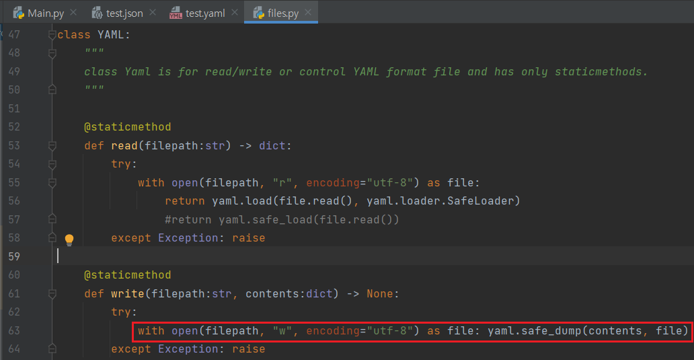
Task: Collapse the class YAML fold on line 47
Action: click(x=52, y=34)
